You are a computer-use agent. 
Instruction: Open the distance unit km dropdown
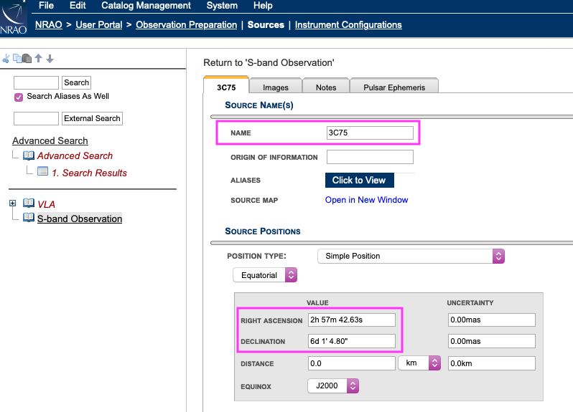click(x=419, y=363)
